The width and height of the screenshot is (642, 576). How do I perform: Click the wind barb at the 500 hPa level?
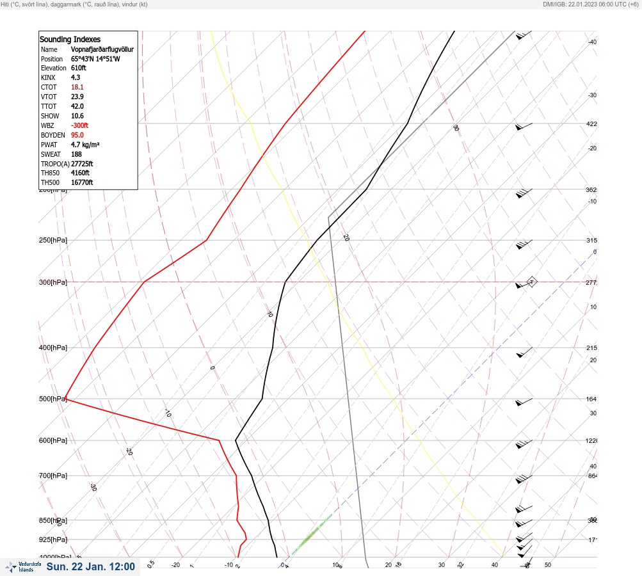coord(524,402)
